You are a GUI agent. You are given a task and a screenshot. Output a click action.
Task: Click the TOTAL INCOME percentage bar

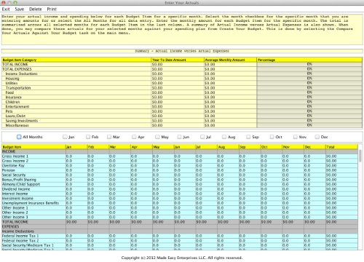coord(309,64)
